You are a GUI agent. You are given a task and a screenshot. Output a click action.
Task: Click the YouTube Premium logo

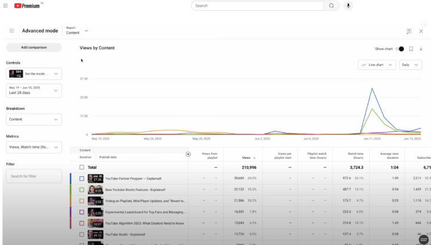pyautogui.click(x=30, y=5)
